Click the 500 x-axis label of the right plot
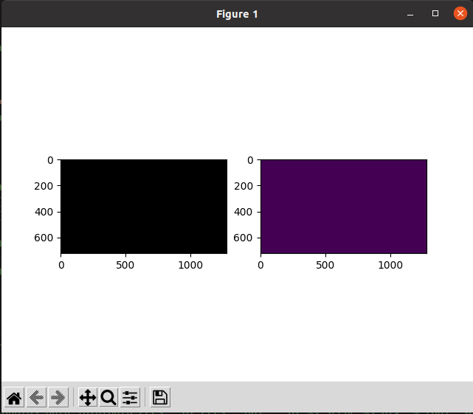 325,265
